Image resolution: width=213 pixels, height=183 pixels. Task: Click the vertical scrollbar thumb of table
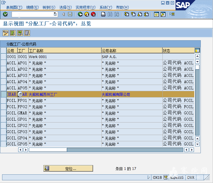[x=197, y=67]
